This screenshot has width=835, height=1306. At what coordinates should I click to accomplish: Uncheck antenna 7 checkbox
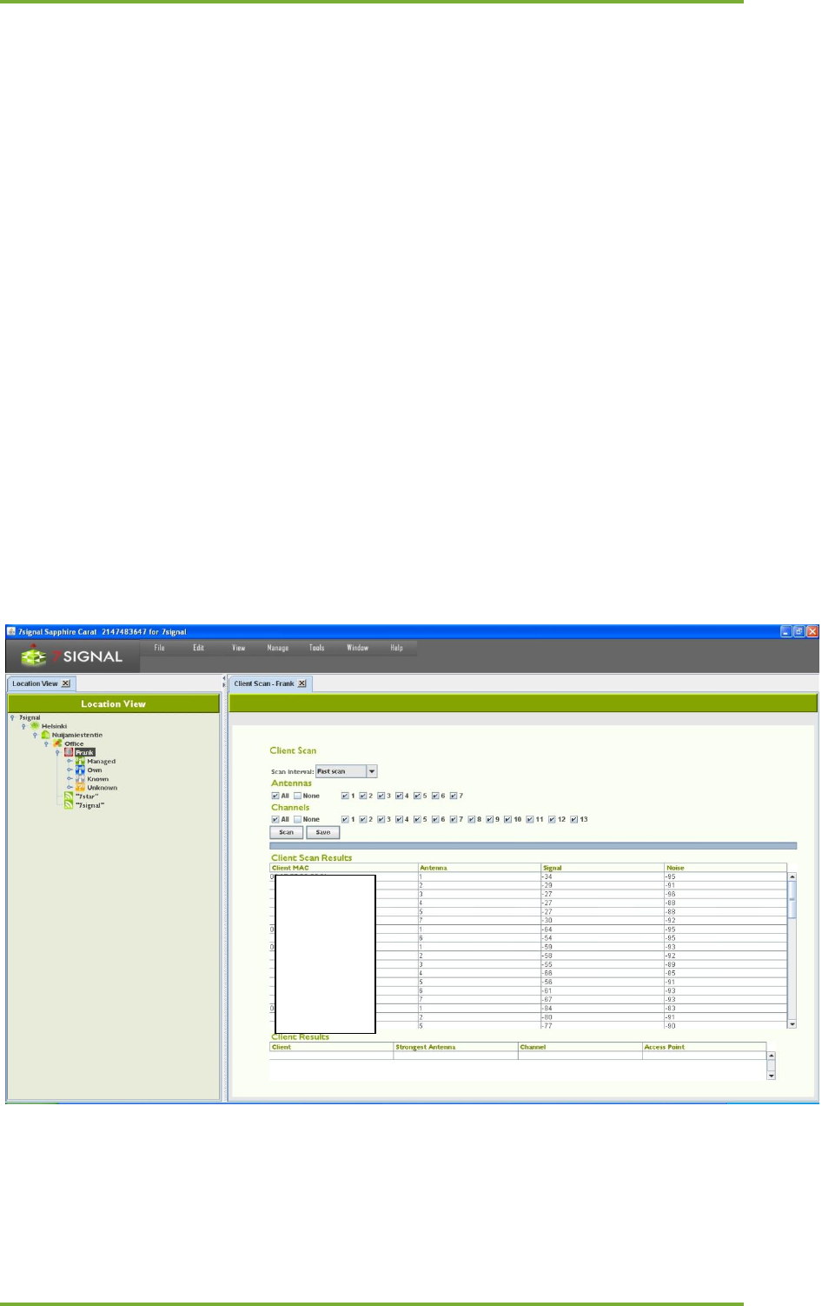454,796
